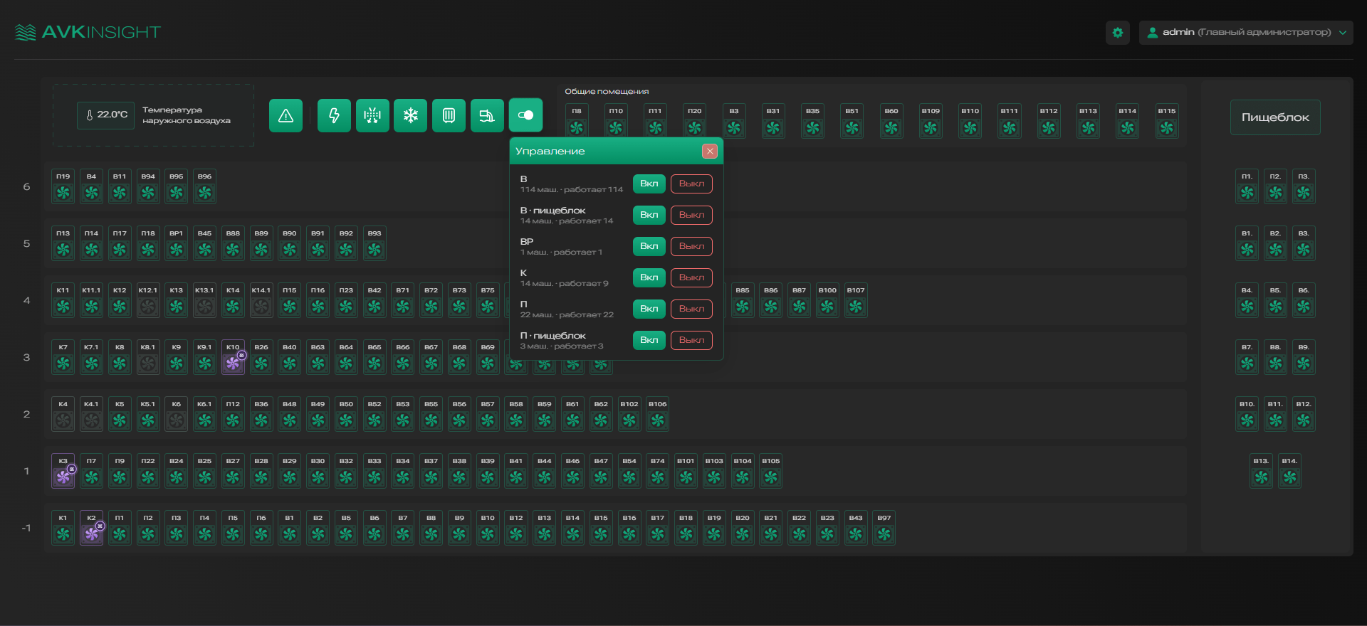Toggle the control panel switch button
The width and height of the screenshot is (1367, 626).
(x=525, y=115)
